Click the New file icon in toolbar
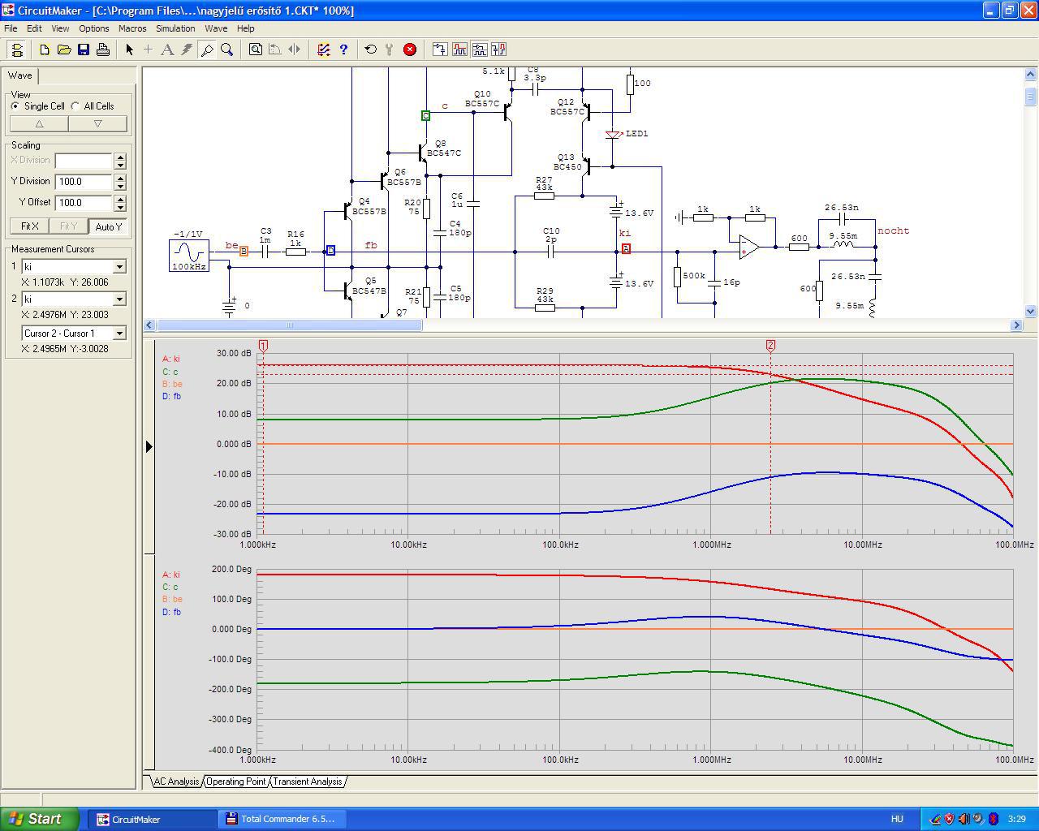This screenshot has width=1039, height=831. (x=45, y=50)
